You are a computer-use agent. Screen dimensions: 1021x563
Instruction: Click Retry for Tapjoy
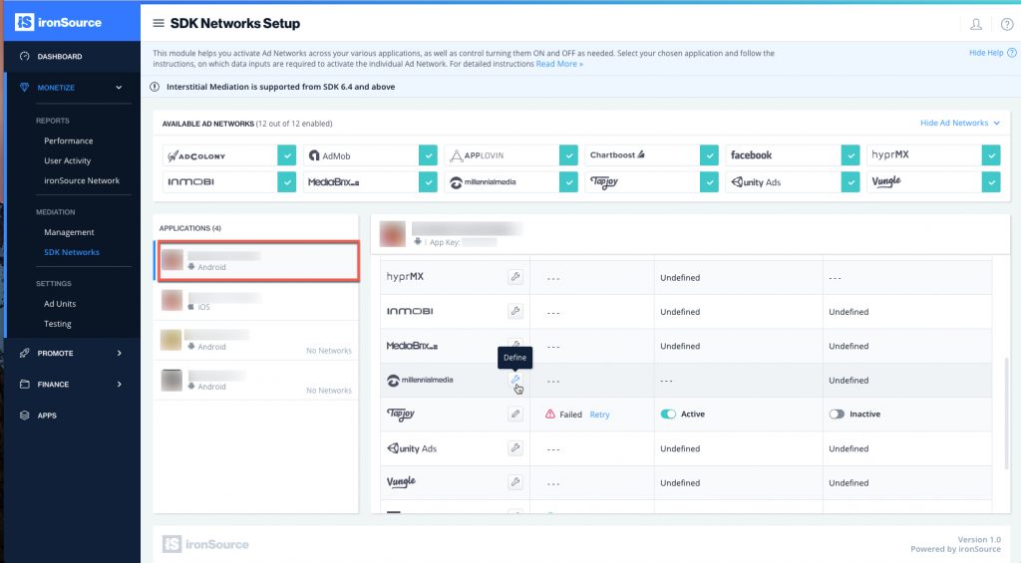[599, 415]
